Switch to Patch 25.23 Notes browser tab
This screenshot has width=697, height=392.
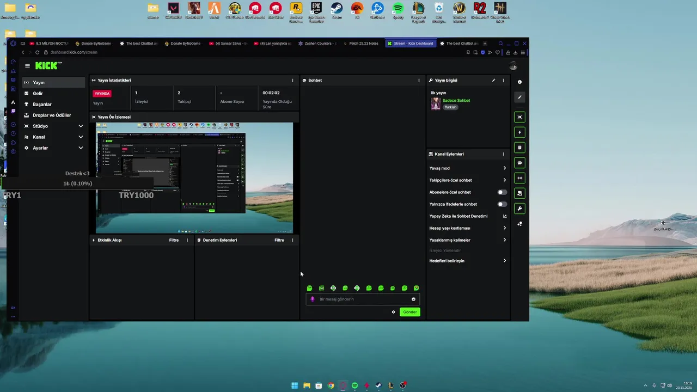click(x=361, y=44)
